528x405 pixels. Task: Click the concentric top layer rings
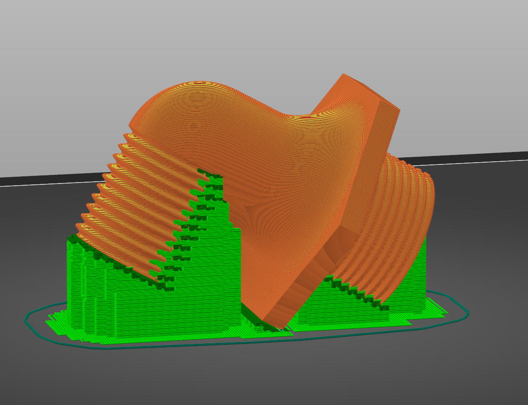tap(198, 86)
